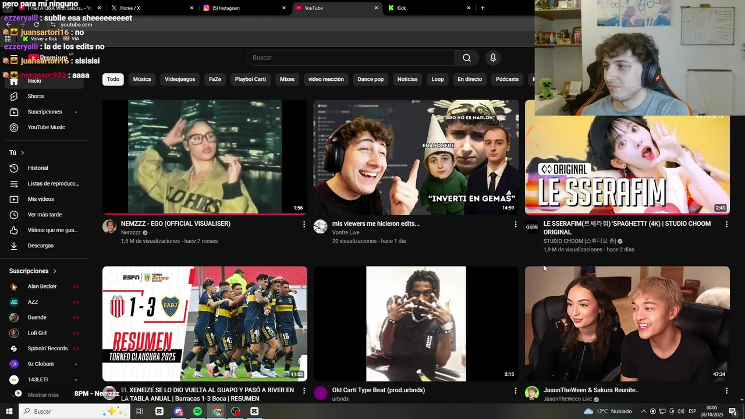The image size is (745, 419).
Task: Click the YouTube search magnifier button
Action: click(467, 58)
